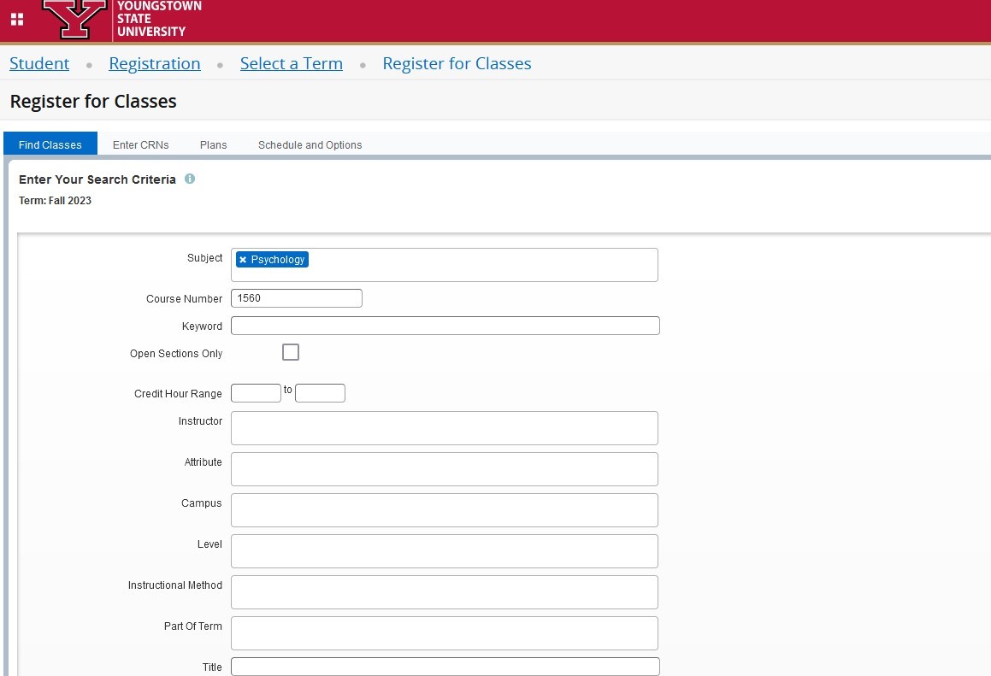Focus the Keyword text field
This screenshot has width=991, height=676.
(x=445, y=326)
